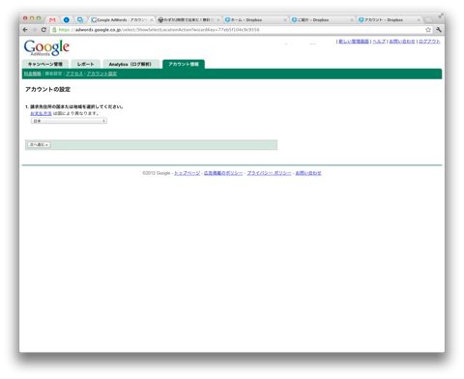The image size is (464, 379).
Task: Click the Google AdWords logo
Action: (46, 47)
